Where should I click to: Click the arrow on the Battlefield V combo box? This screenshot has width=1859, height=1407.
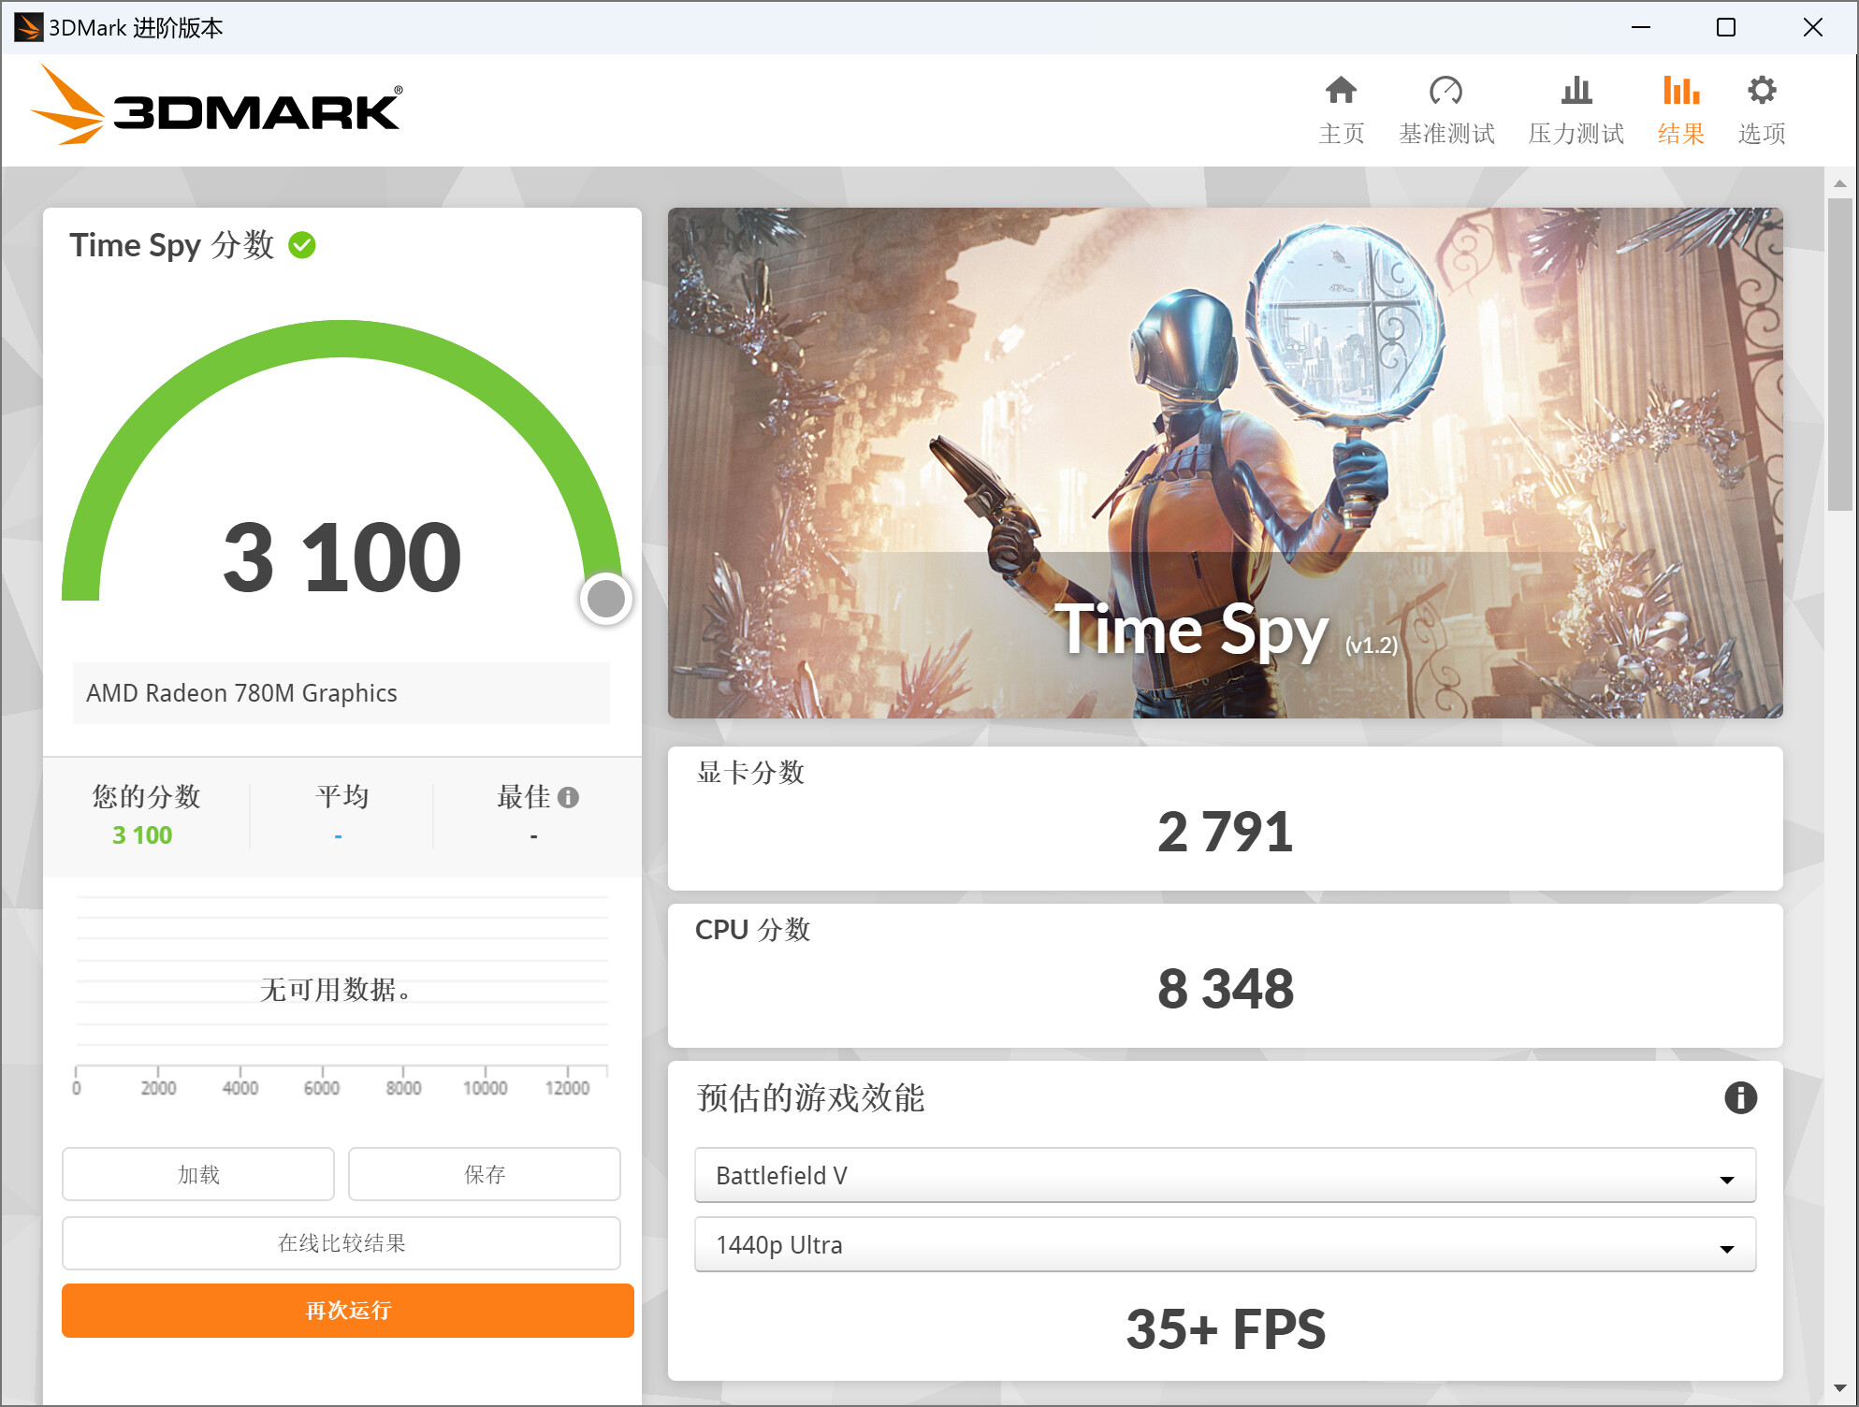coord(1727,1179)
